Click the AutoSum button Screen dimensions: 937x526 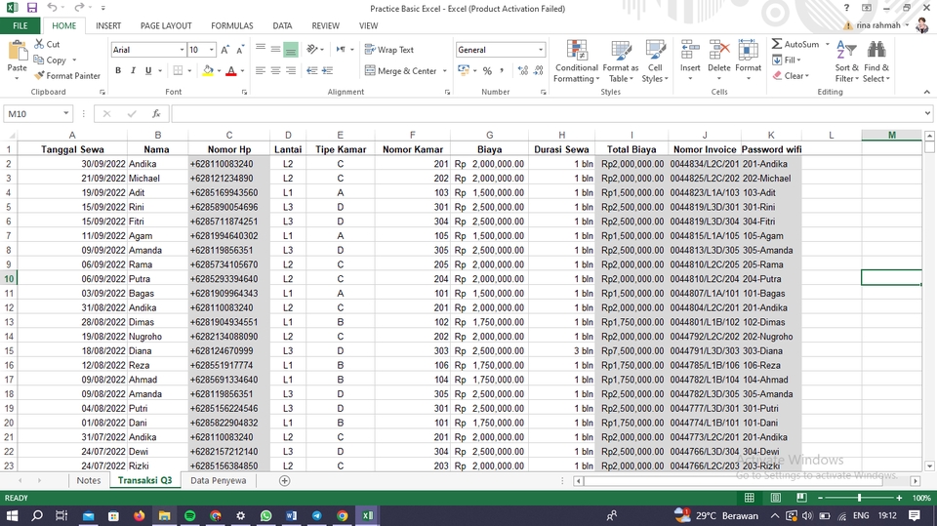(x=796, y=44)
